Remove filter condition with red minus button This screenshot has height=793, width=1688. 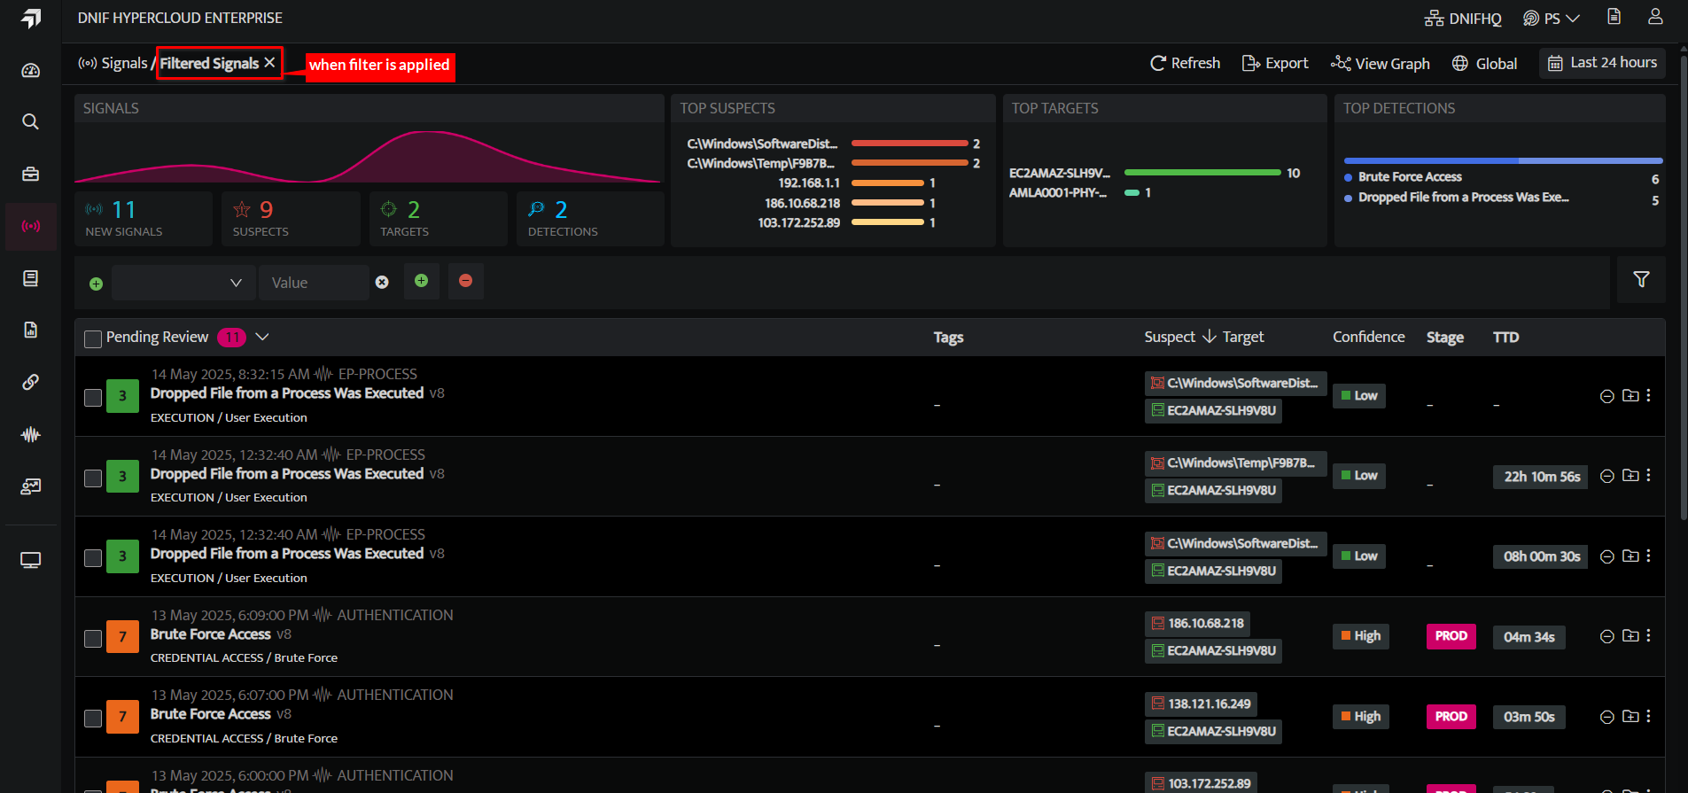coord(466,281)
